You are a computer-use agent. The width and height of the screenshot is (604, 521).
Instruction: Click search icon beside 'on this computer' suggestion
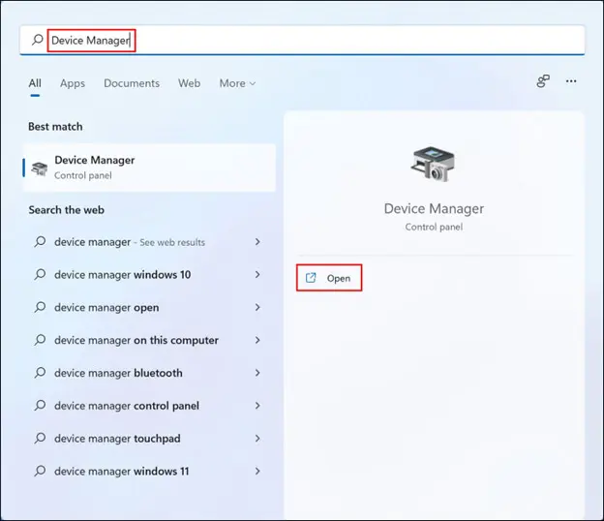[x=40, y=340]
